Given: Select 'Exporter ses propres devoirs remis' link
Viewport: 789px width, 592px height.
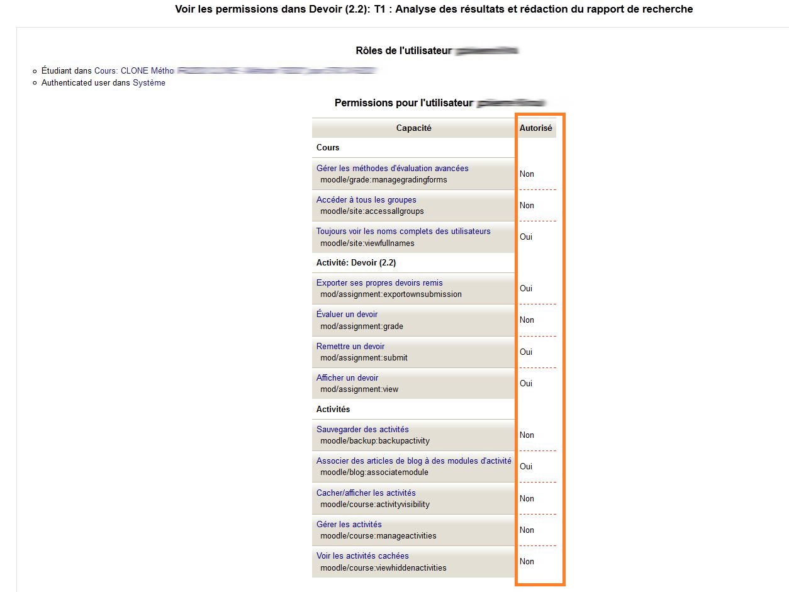Looking at the screenshot, I should pos(379,282).
